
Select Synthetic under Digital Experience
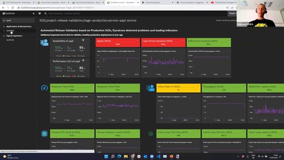coord(10,40)
